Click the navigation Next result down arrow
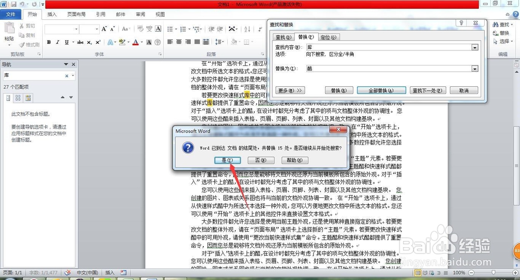The width and height of the screenshot is (520, 280). tap(71, 97)
